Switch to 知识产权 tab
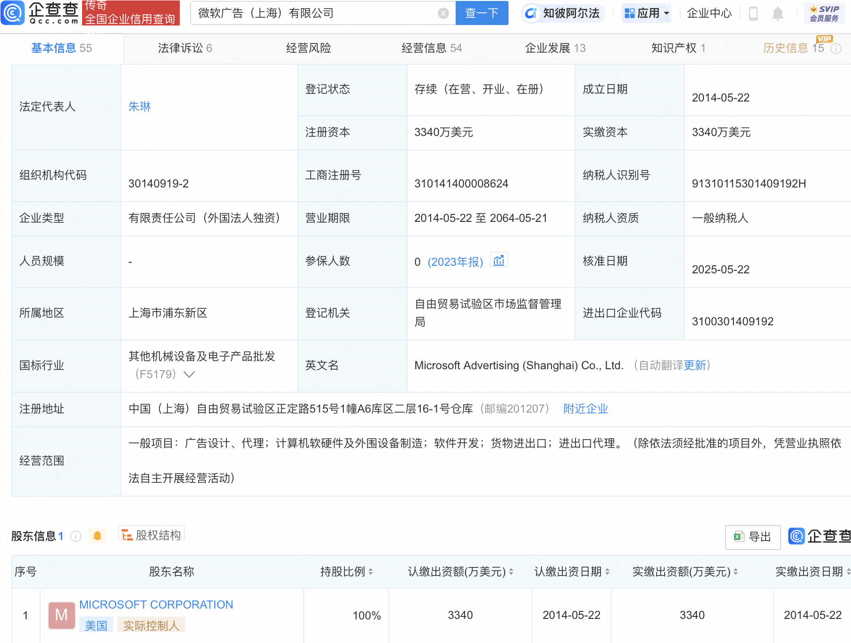The image size is (851, 643). tap(678, 48)
